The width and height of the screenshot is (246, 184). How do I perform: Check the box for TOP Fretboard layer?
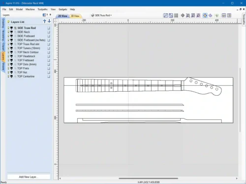pos(49,60)
